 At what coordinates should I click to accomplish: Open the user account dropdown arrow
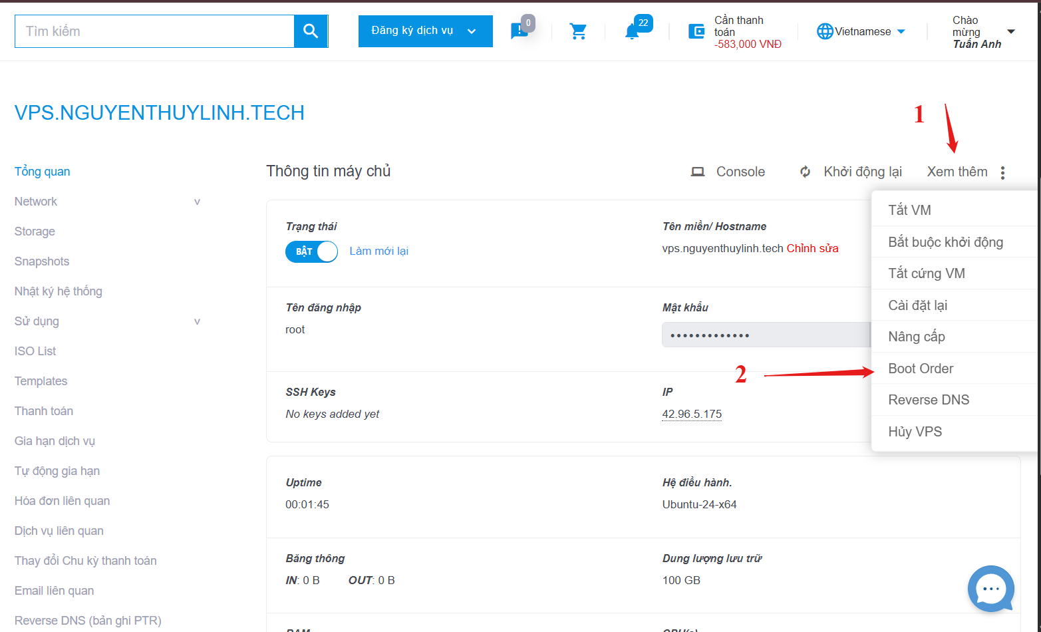pyautogui.click(x=1011, y=31)
